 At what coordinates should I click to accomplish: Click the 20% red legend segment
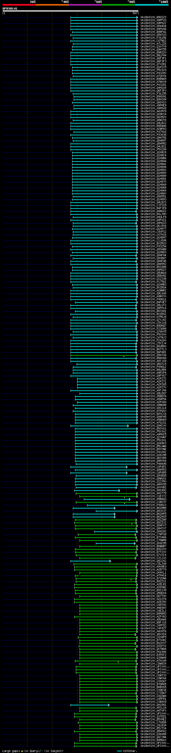[x=19, y=5]
